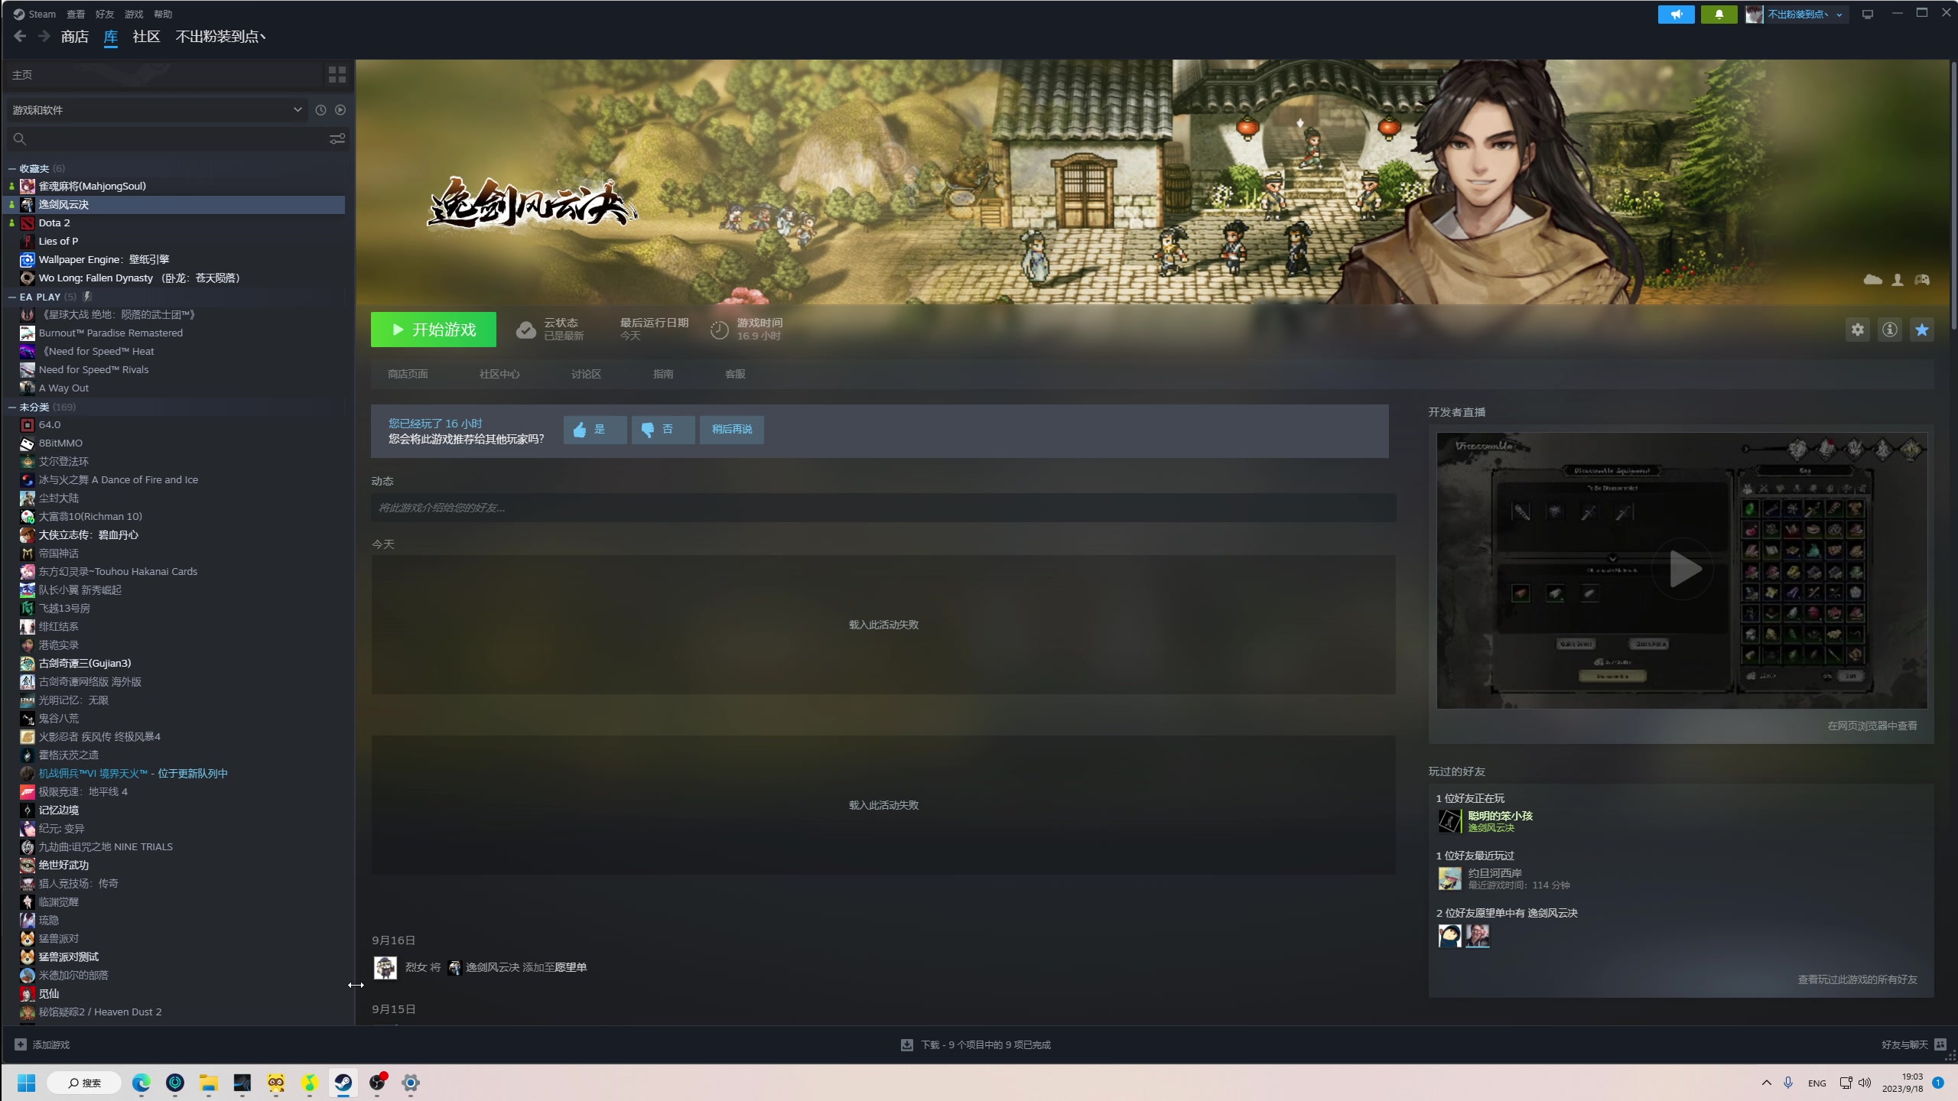Open Microsoft Edge from the taskbar

(141, 1083)
